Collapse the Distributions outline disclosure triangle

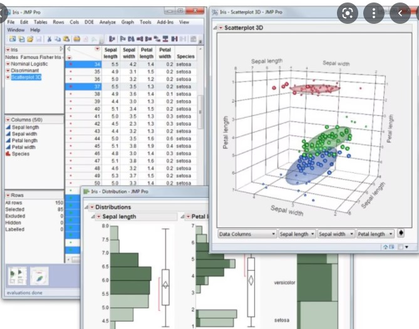click(86, 207)
